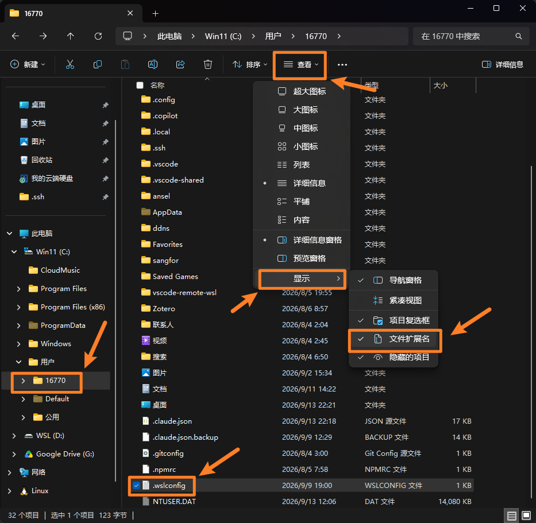This screenshot has height=523, width=536.
Task: Toggle 详细信息窗格 details pane option
Action: [302, 240]
